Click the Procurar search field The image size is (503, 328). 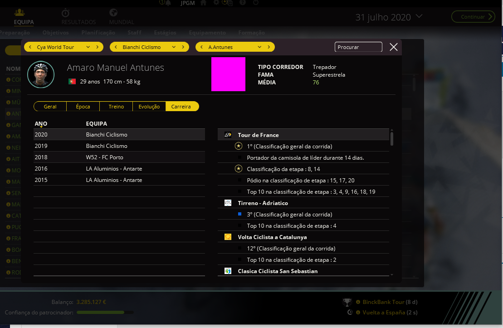358,47
